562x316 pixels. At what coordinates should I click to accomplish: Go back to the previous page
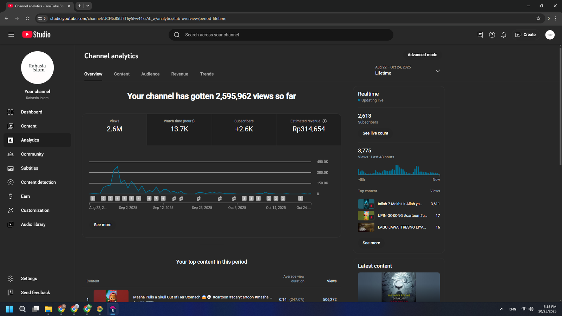tap(6, 18)
